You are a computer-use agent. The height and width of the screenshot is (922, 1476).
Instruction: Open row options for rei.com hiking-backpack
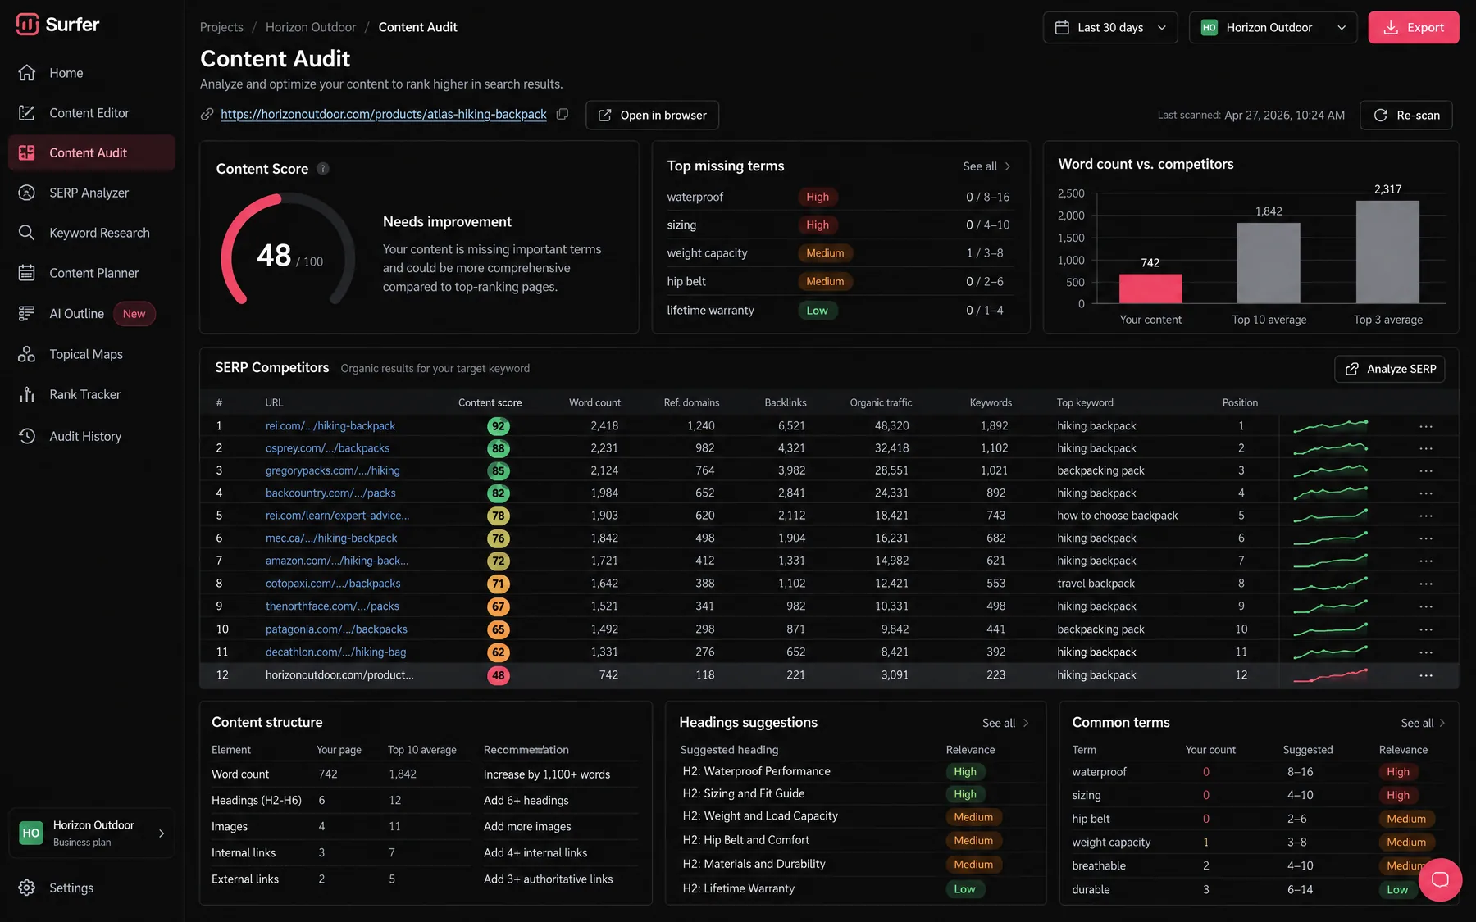[1426, 426]
